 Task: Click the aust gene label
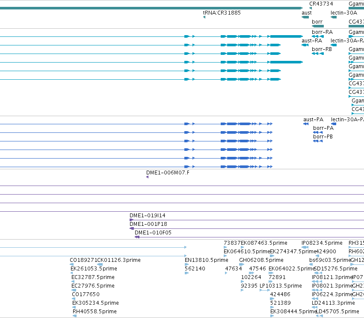pos(306,13)
